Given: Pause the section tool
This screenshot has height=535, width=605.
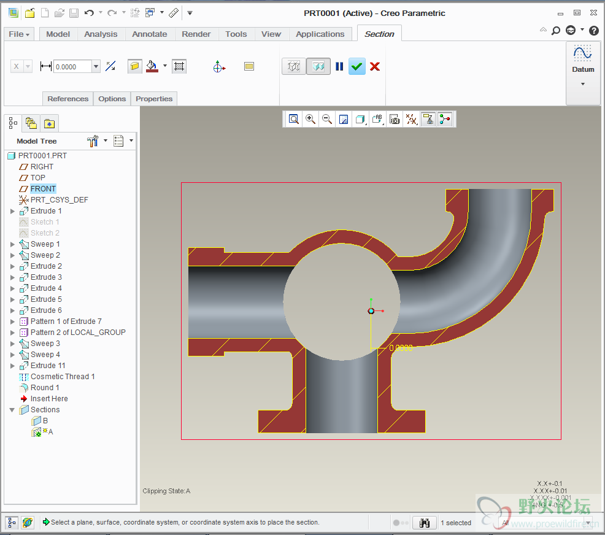Looking at the screenshot, I should point(339,66).
